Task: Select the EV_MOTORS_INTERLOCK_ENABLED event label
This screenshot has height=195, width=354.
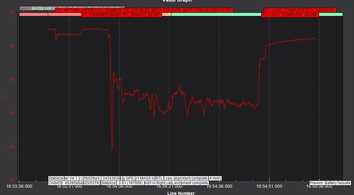Action: tap(90, 10)
